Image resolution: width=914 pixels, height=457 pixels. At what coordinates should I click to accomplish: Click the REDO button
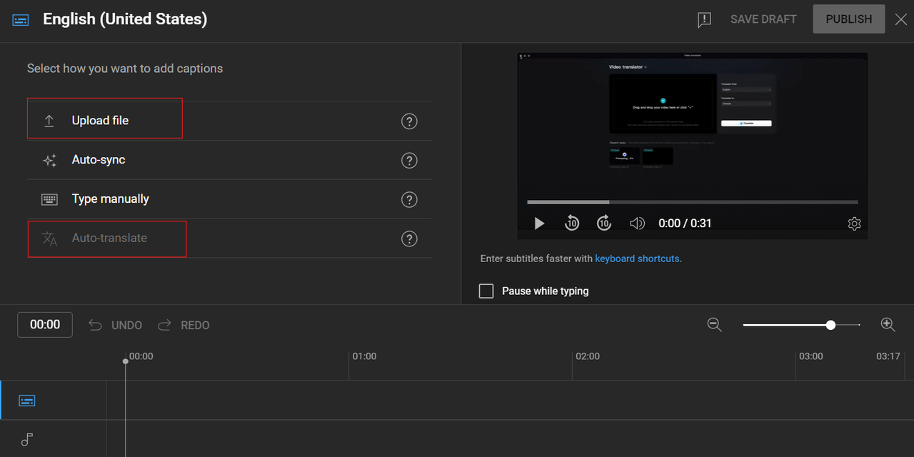(x=184, y=325)
